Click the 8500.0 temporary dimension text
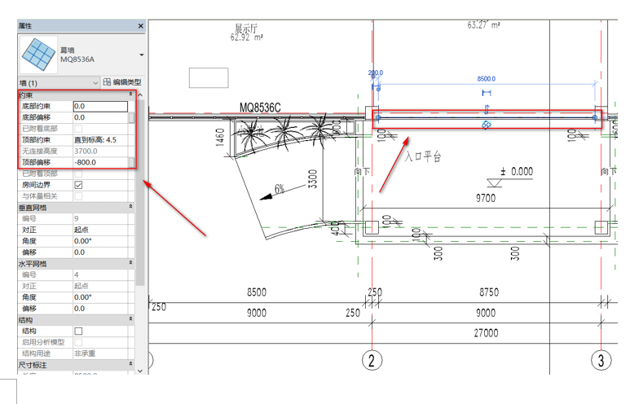The width and height of the screenshot is (630, 404). (x=486, y=79)
